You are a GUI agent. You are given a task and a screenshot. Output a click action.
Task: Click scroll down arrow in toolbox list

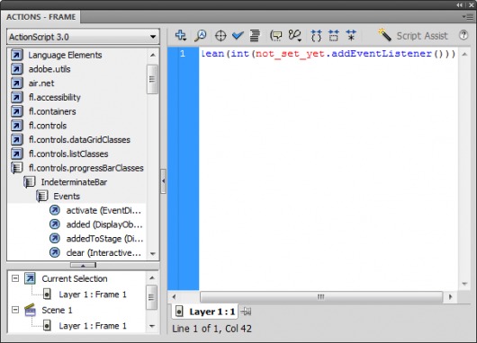[x=153, y=253]
